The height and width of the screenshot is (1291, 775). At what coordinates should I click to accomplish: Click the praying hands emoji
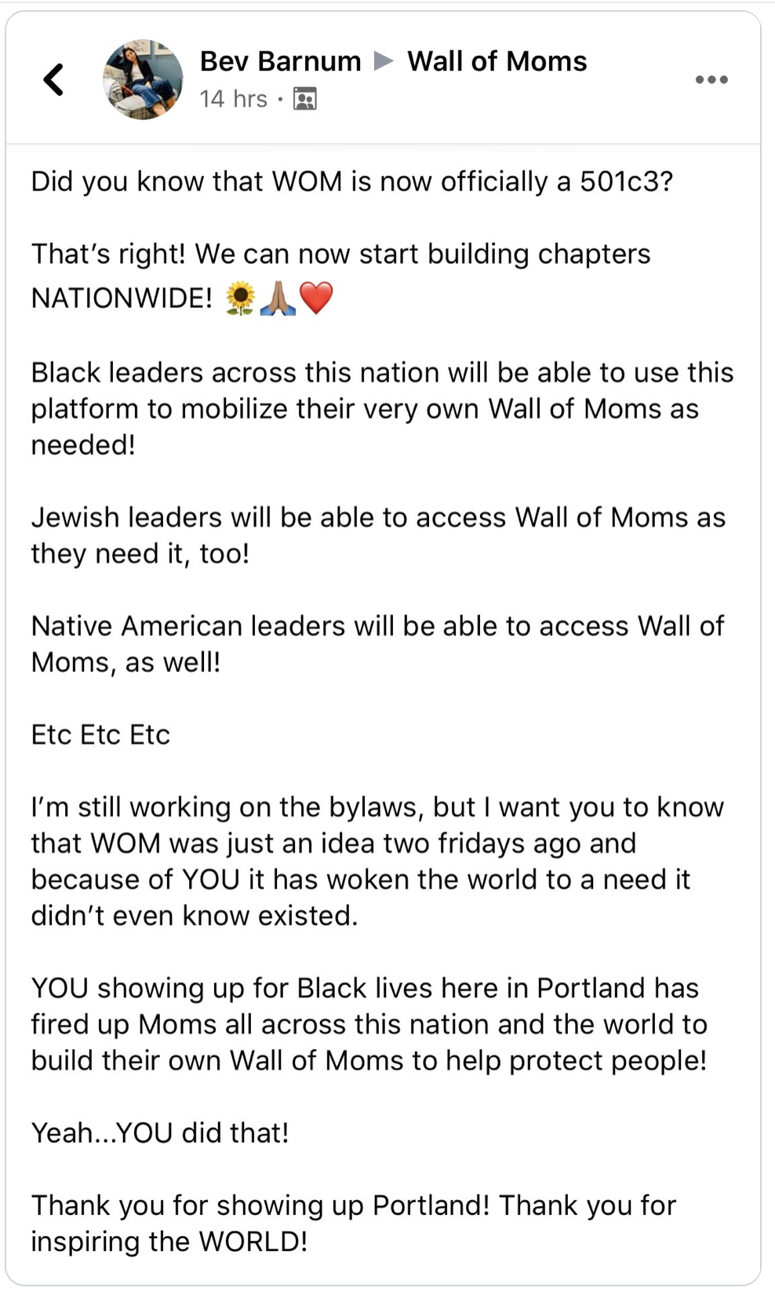coord(278,298)
